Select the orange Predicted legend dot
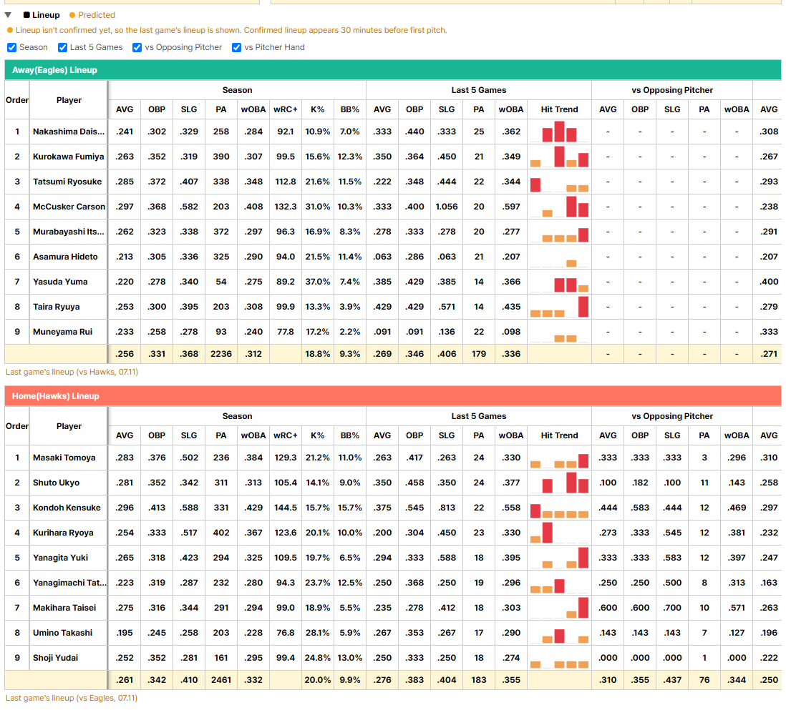Screen dimensions: 786x710 coord(72,15)
